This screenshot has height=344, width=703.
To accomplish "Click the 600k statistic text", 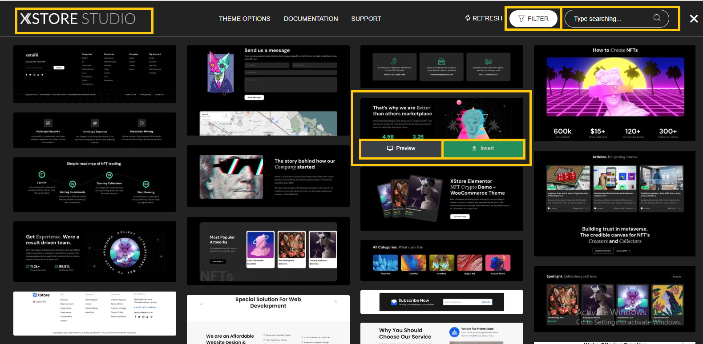I will click(562, 131).
